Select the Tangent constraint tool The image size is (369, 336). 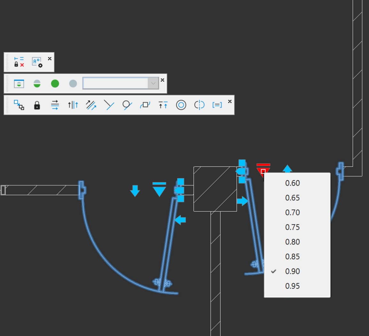[127, 105]
